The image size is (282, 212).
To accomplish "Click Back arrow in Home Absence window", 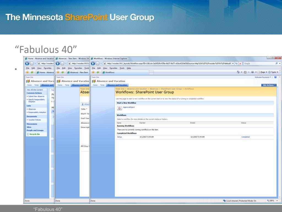I will point(27,63).
